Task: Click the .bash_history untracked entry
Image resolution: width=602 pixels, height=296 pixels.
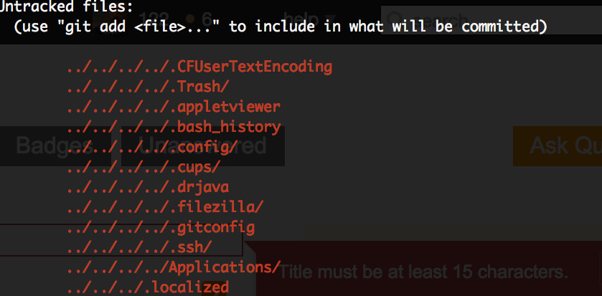Action: (173, 127)
